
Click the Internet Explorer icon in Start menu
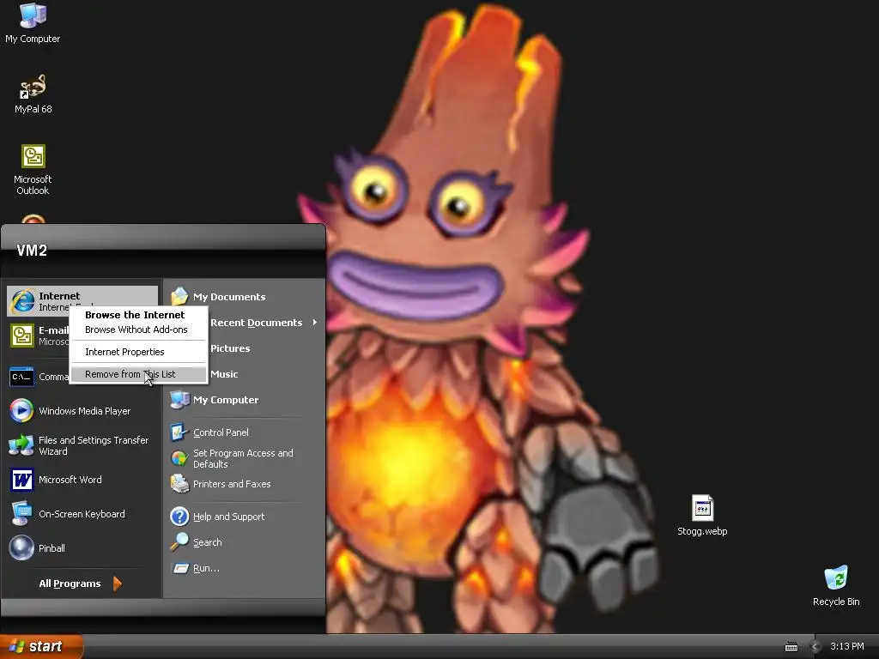[23, 301]
